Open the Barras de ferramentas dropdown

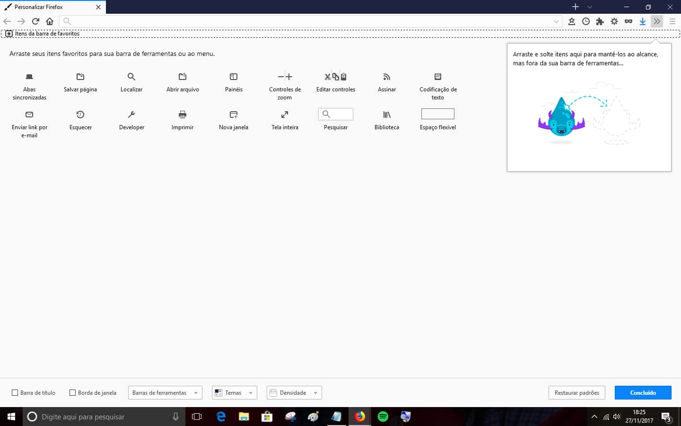pyautogui.click(x=165, y=393)
